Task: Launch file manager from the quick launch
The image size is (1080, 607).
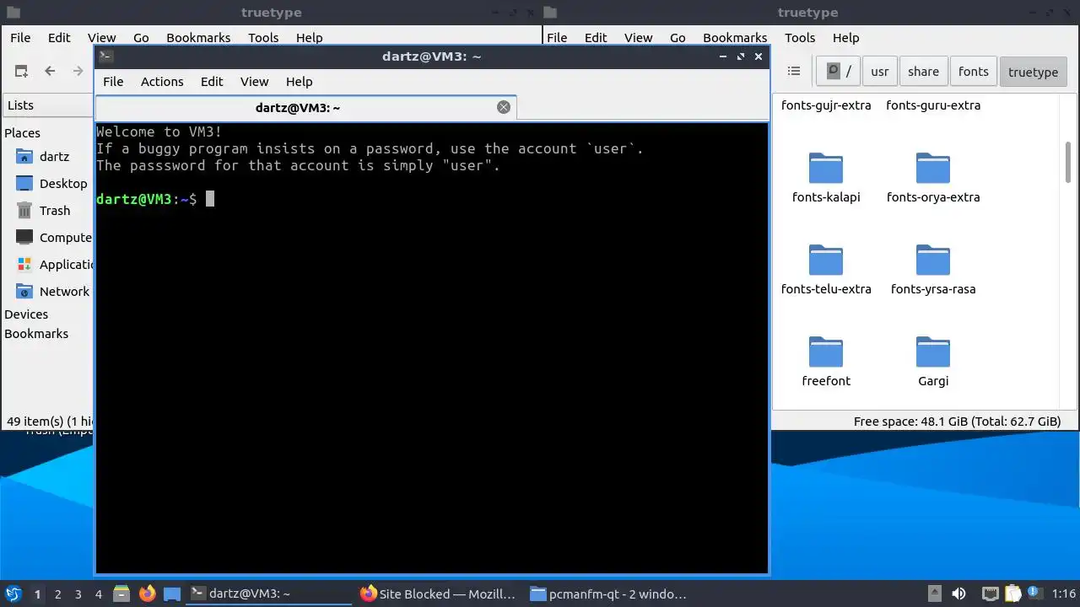Action: click(x=121, y=594)
